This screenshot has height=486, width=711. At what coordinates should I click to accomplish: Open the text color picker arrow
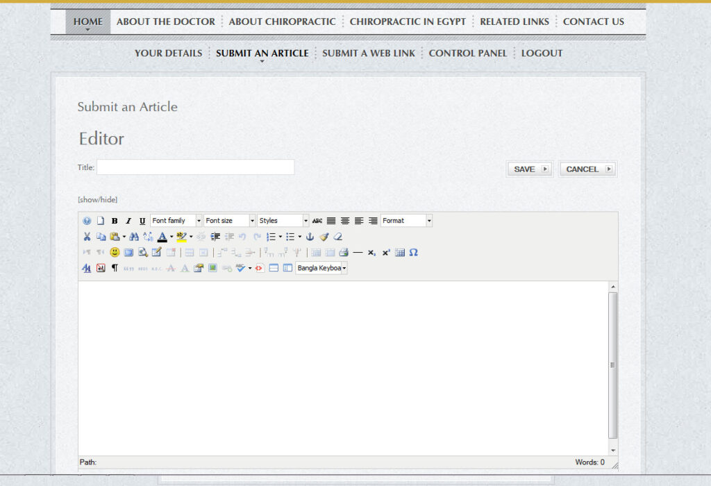tap(172, 237)
